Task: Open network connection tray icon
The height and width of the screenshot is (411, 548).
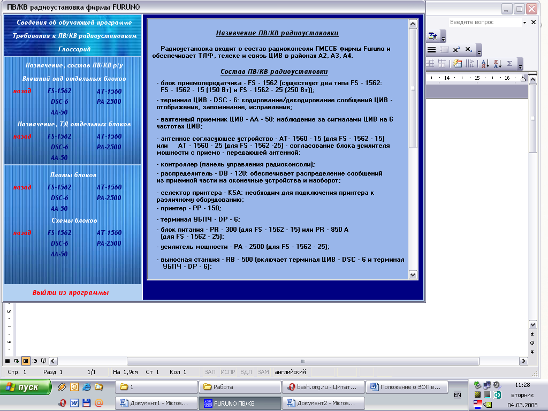Action: click(x=487, y=385)
